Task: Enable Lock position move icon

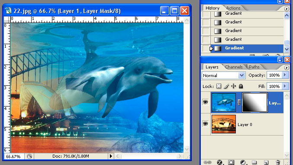Action: [233, 86]
